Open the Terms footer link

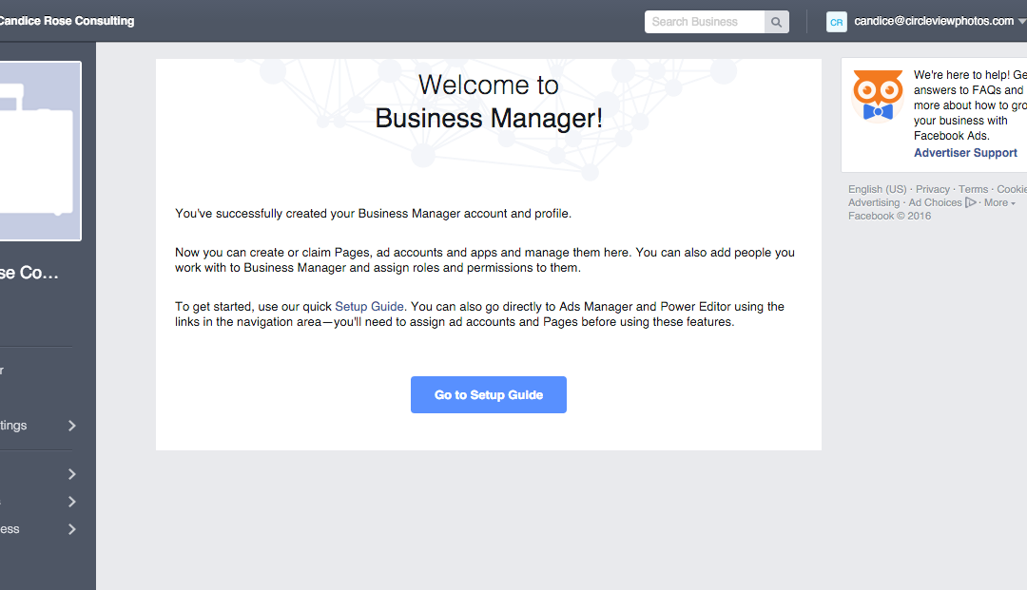click(x=973, y=189)
